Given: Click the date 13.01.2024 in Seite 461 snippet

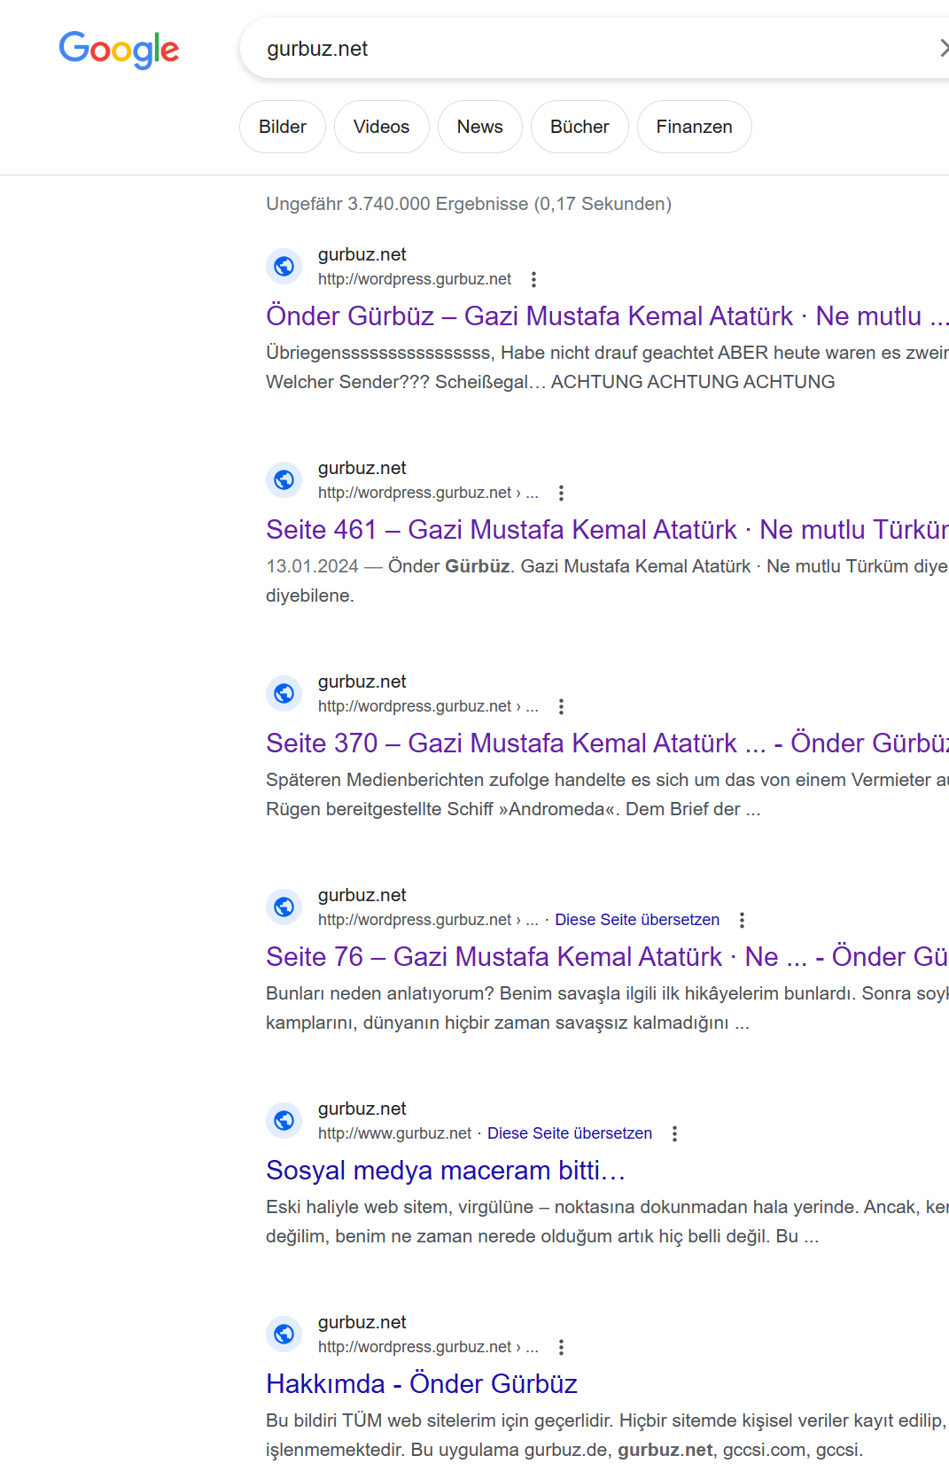Looking at the screenshot, I should [x=312, y=566].
